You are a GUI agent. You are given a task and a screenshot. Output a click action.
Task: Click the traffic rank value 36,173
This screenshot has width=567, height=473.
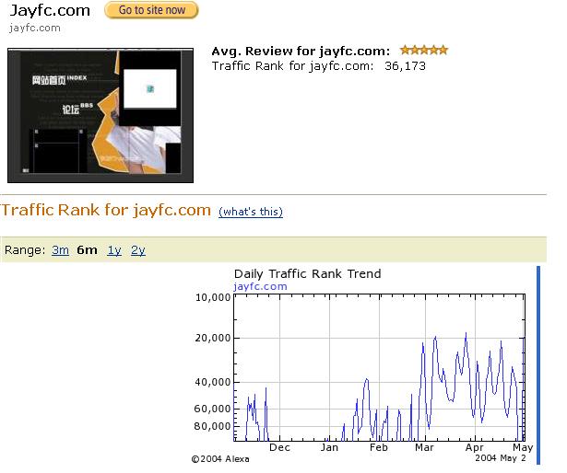[x=405, y=66]
